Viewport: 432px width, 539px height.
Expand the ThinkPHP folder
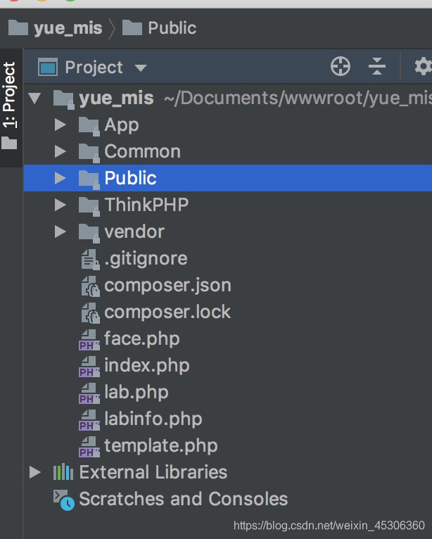coord(60,205)
